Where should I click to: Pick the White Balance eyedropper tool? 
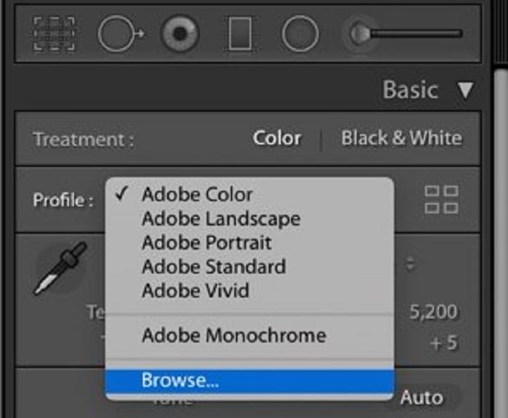point(60,269)
